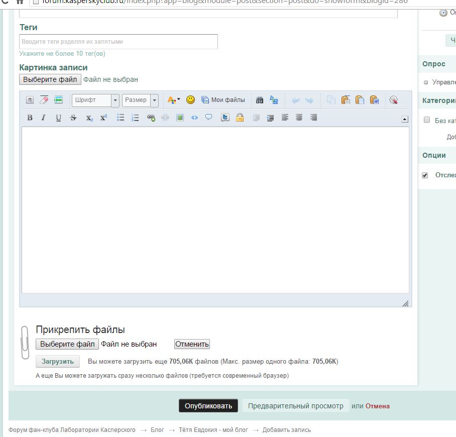Click the insert link icon
The width and height of the screenshot is (456, 437).
point(151,118)
